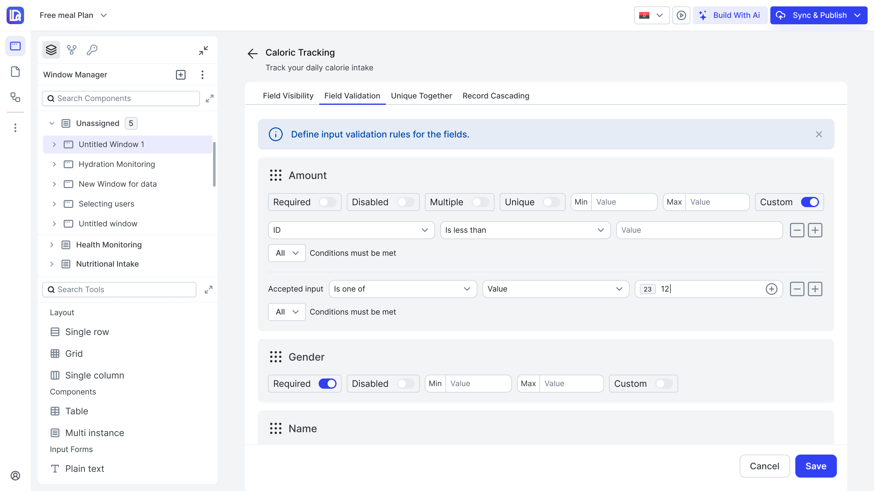
Task: Turn off Required for Gender
Action: click(327, 384)
